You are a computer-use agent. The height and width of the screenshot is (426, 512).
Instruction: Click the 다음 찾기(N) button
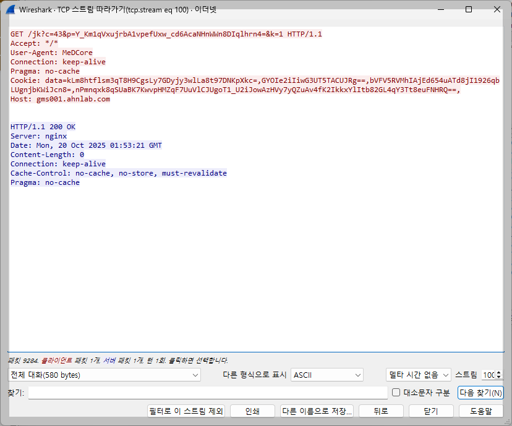tap(480, 393)
